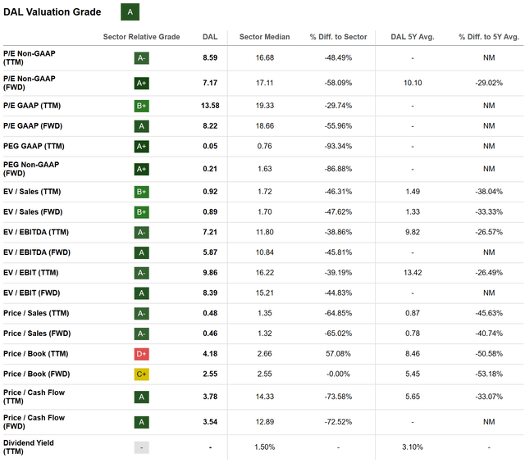
Task: Click the red D+ badge for Price / Book (TTM)
Action: point(142,354)
